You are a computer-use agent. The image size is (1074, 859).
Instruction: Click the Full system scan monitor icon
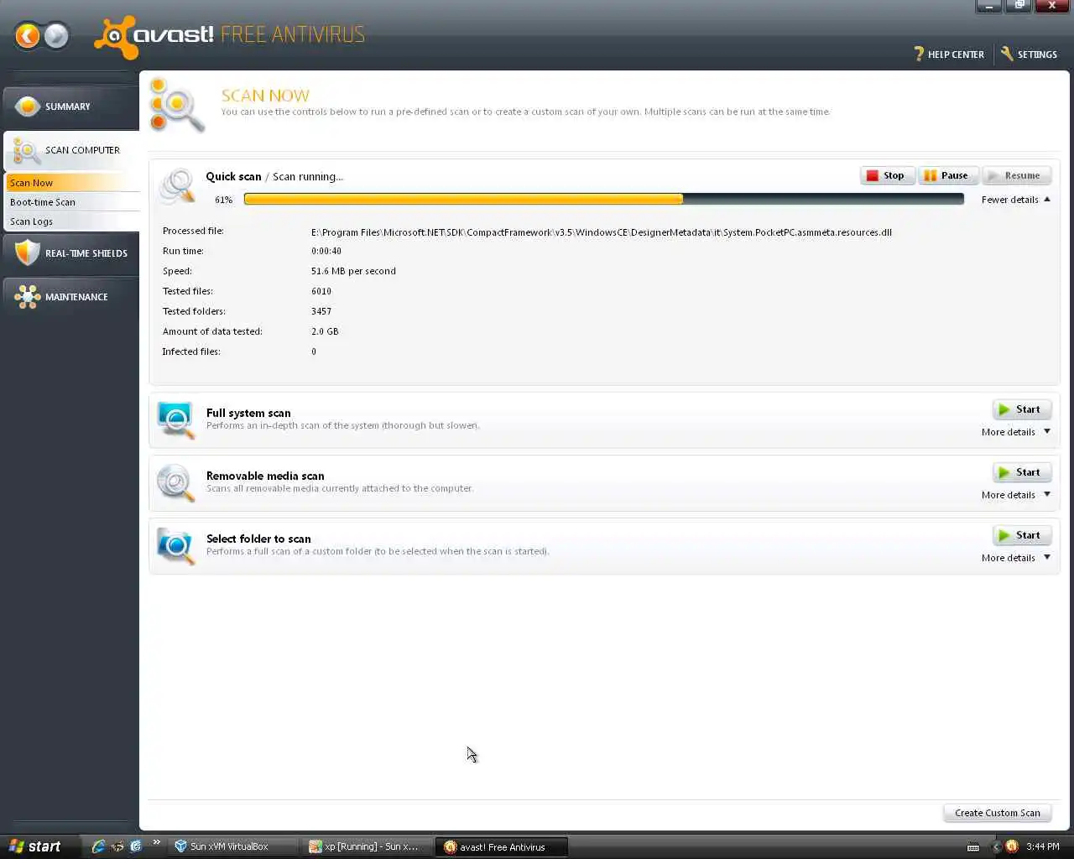click(175, 419)
